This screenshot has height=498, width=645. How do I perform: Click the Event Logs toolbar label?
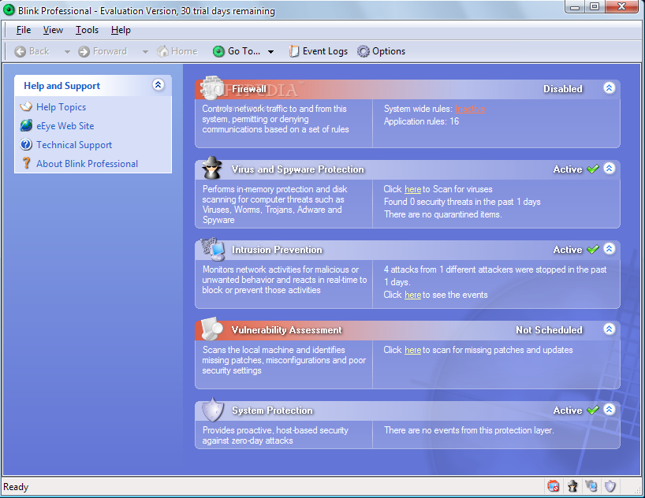(x=325, y=51)
